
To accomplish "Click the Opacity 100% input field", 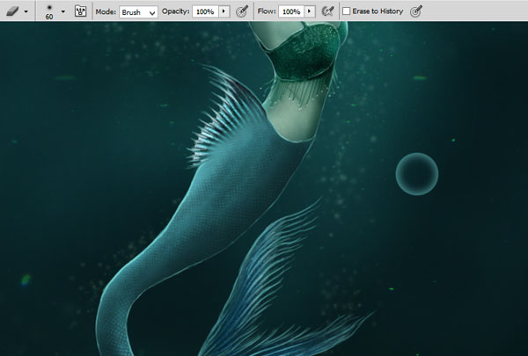I will click(x=205, y=11).
